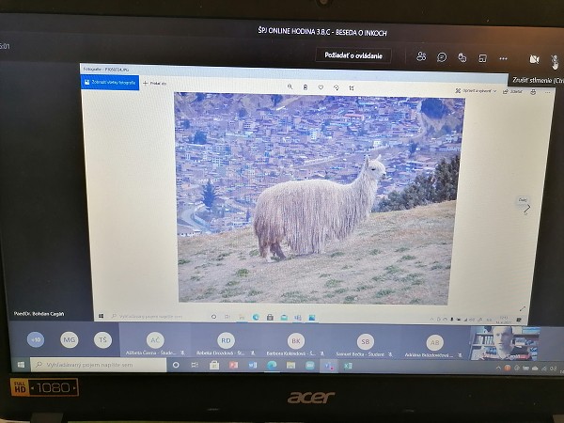
Task: Click 'Pridať do' in shared Photos window
Action: point(155,83)
